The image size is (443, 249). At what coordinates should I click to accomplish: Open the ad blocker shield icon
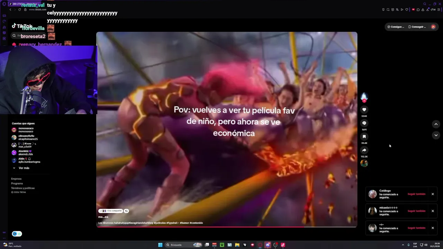pyautogui.click(x=392, y=10)
